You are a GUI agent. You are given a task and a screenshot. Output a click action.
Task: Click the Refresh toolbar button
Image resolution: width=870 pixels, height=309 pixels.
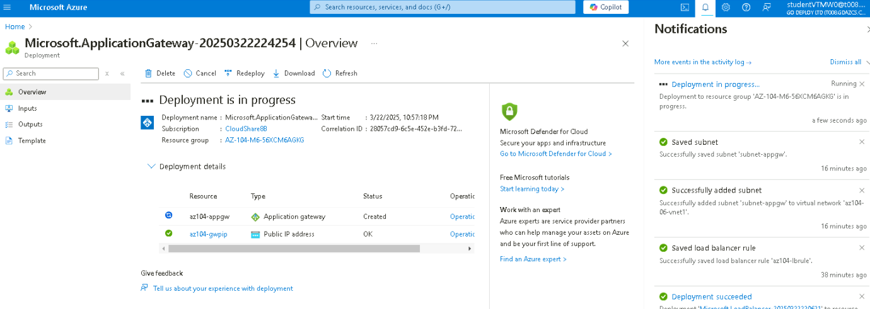coord(340,73)
